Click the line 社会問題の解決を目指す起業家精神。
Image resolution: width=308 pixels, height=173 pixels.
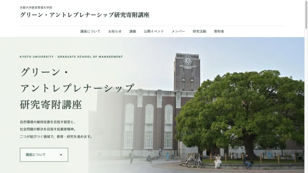click(x=48, y=129)
